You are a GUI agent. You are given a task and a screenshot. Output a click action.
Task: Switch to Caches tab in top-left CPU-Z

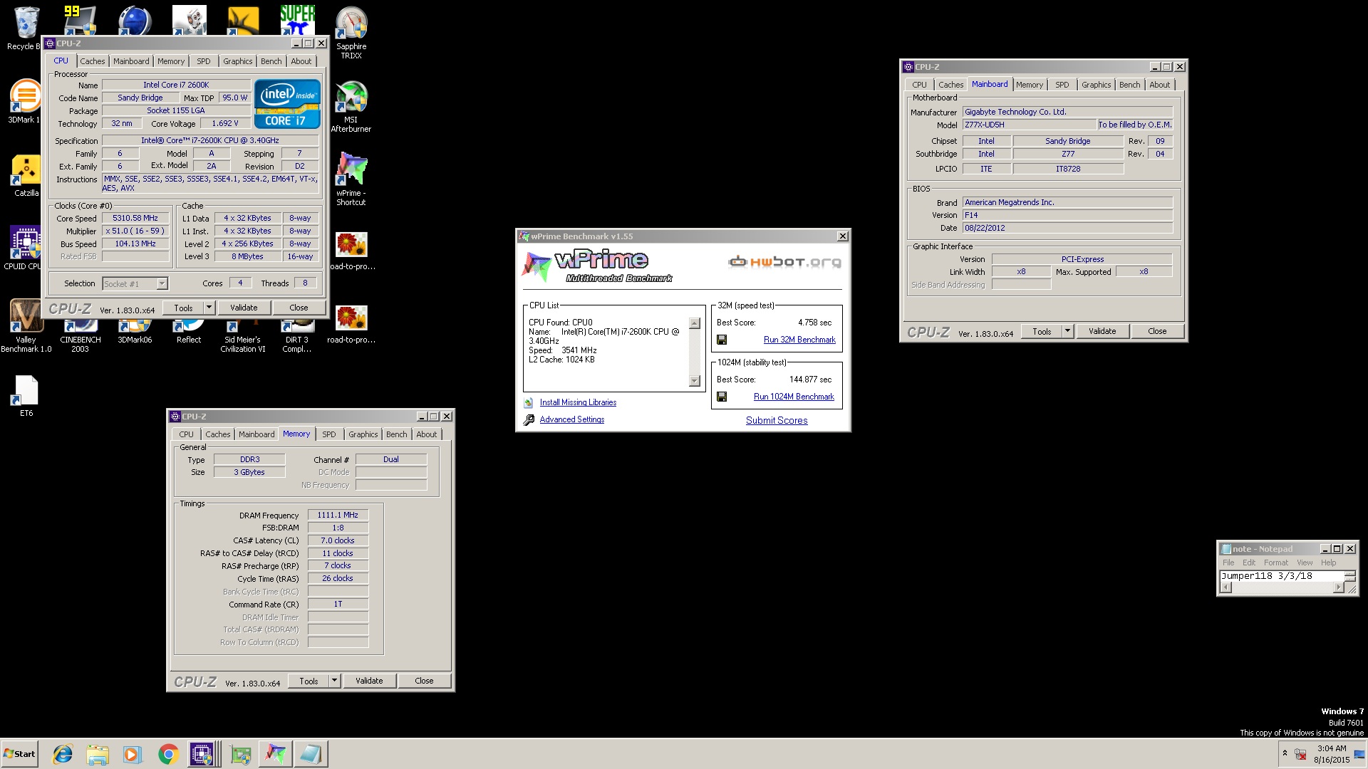coord(92,62)
